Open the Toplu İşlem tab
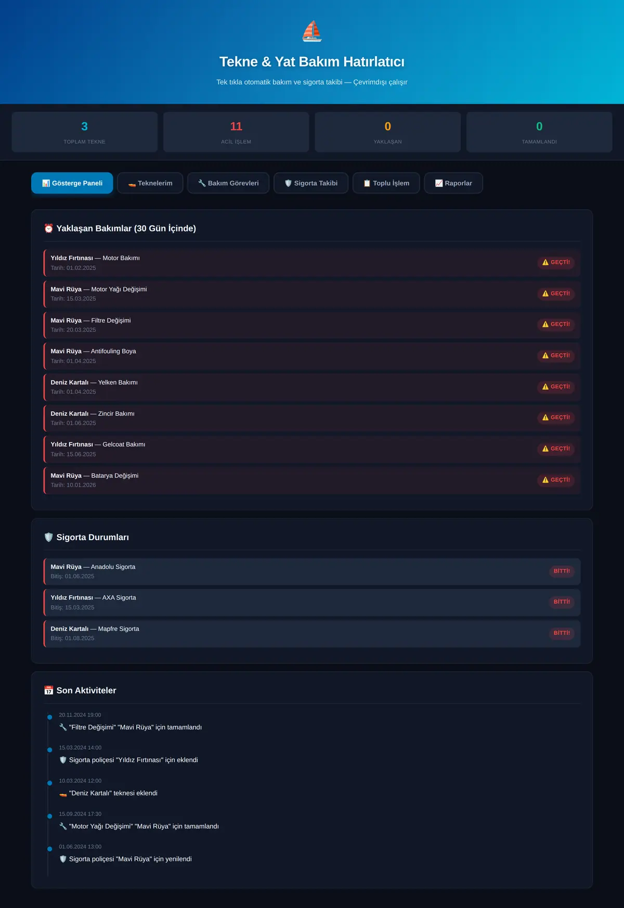Viewport: 624px width, 908px height. [x=386, y=183]
